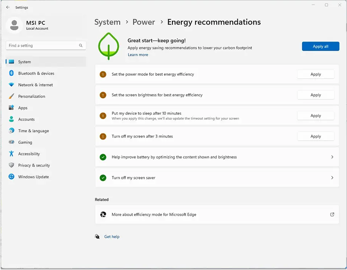The height and width of the screenshot is (270, 347).
Task: Open Bluetooth & devices via its icon
Action: pyautogui.click(x=11, y=73)
